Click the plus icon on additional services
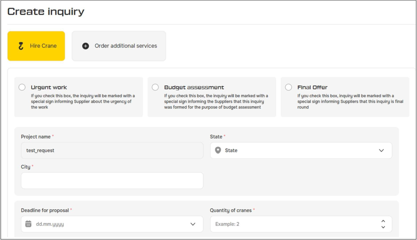Viewport: 417px width, 240px height. [86, 46]
